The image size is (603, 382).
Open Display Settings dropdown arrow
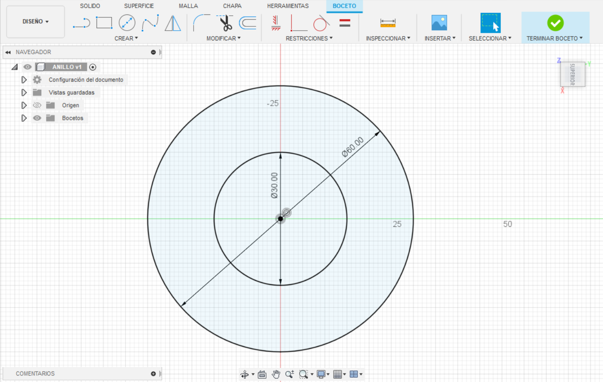328,374
